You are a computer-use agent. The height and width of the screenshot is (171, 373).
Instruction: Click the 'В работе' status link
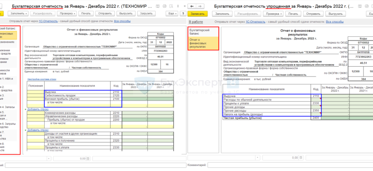tap(196, 21)
